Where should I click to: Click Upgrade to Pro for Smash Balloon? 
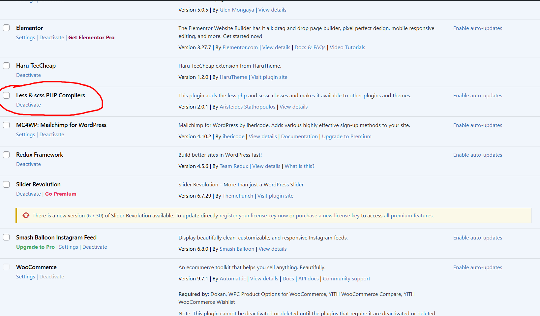pos(35,247)
